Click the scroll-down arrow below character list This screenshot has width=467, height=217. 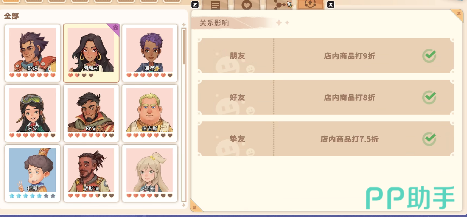pyautogui.click(x=184, y=205)
